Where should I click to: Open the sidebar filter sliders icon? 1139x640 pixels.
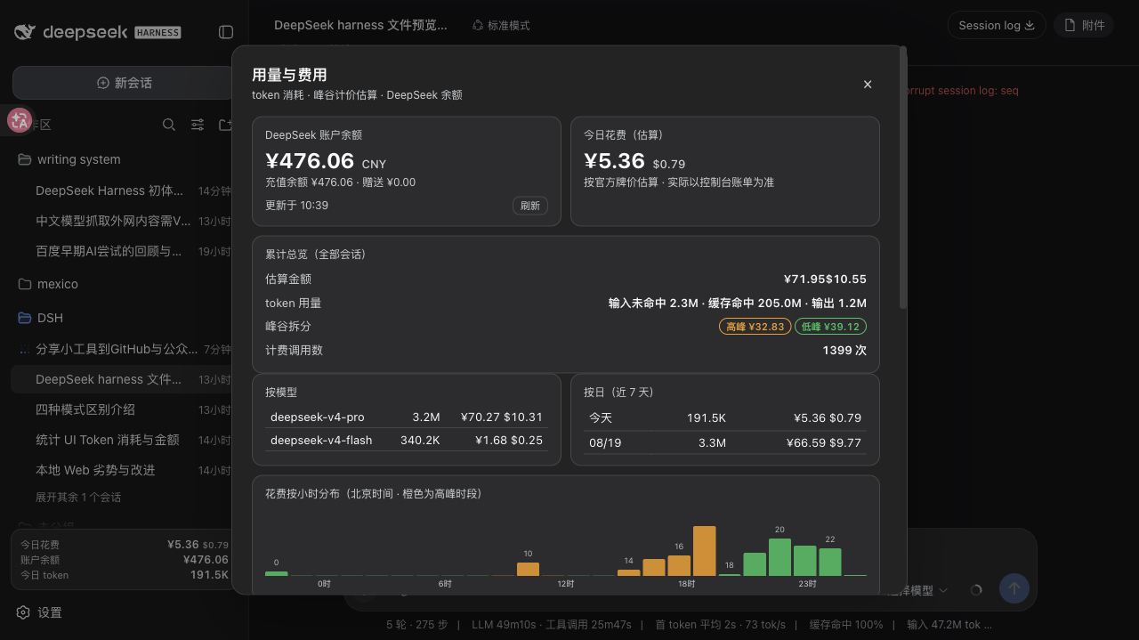tap(198, 125)
